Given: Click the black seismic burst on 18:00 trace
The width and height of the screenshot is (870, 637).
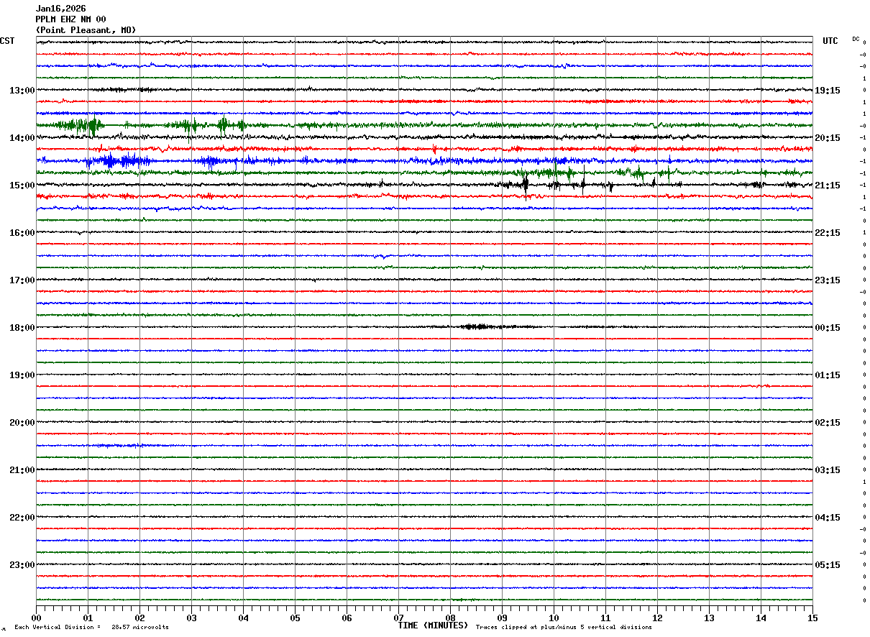Looking at the screenshot, I should coord(478,326).
